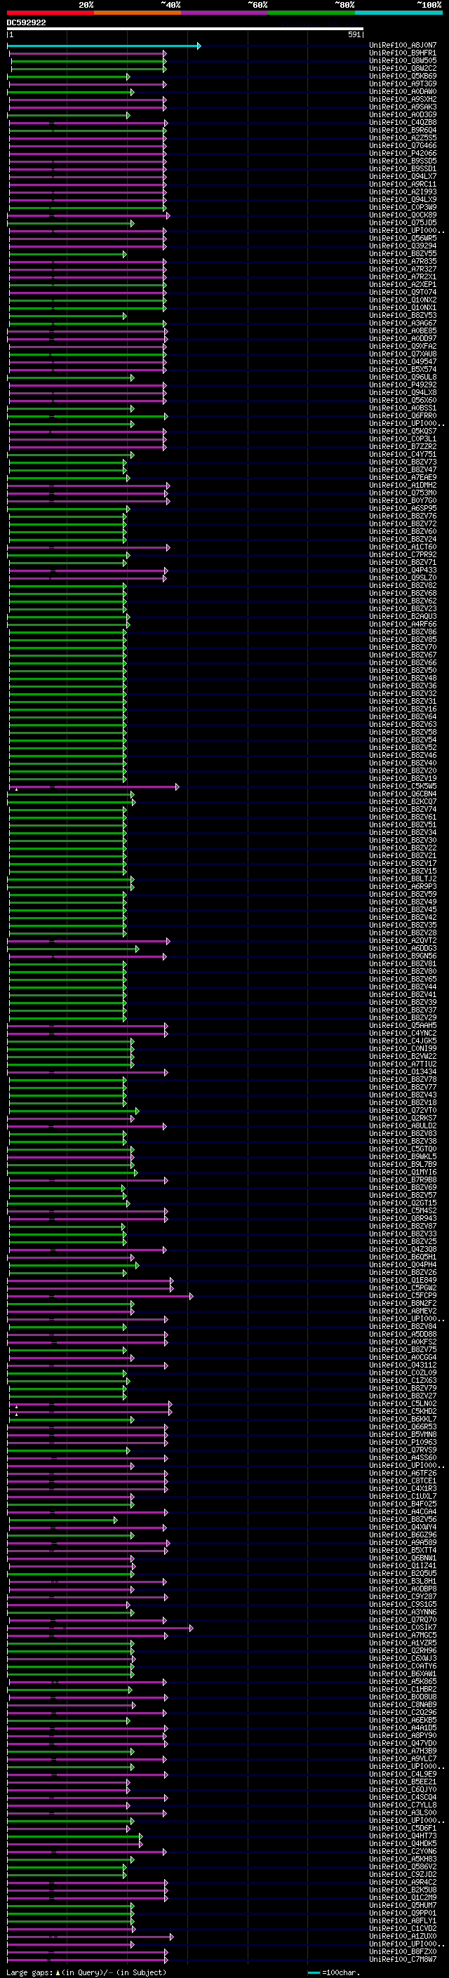Click the UniRef100_A7TIU2 label

(x=403, y=1064)
